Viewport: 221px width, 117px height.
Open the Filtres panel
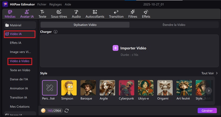point(133,14)
